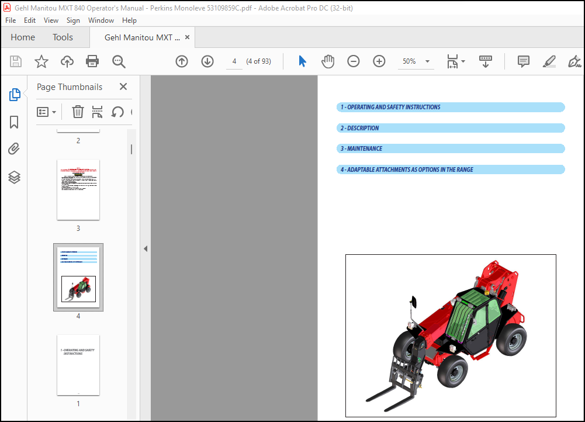Open the zoom level dropdown arrow
Screen dimensions: 585x422
pos(428,61)
